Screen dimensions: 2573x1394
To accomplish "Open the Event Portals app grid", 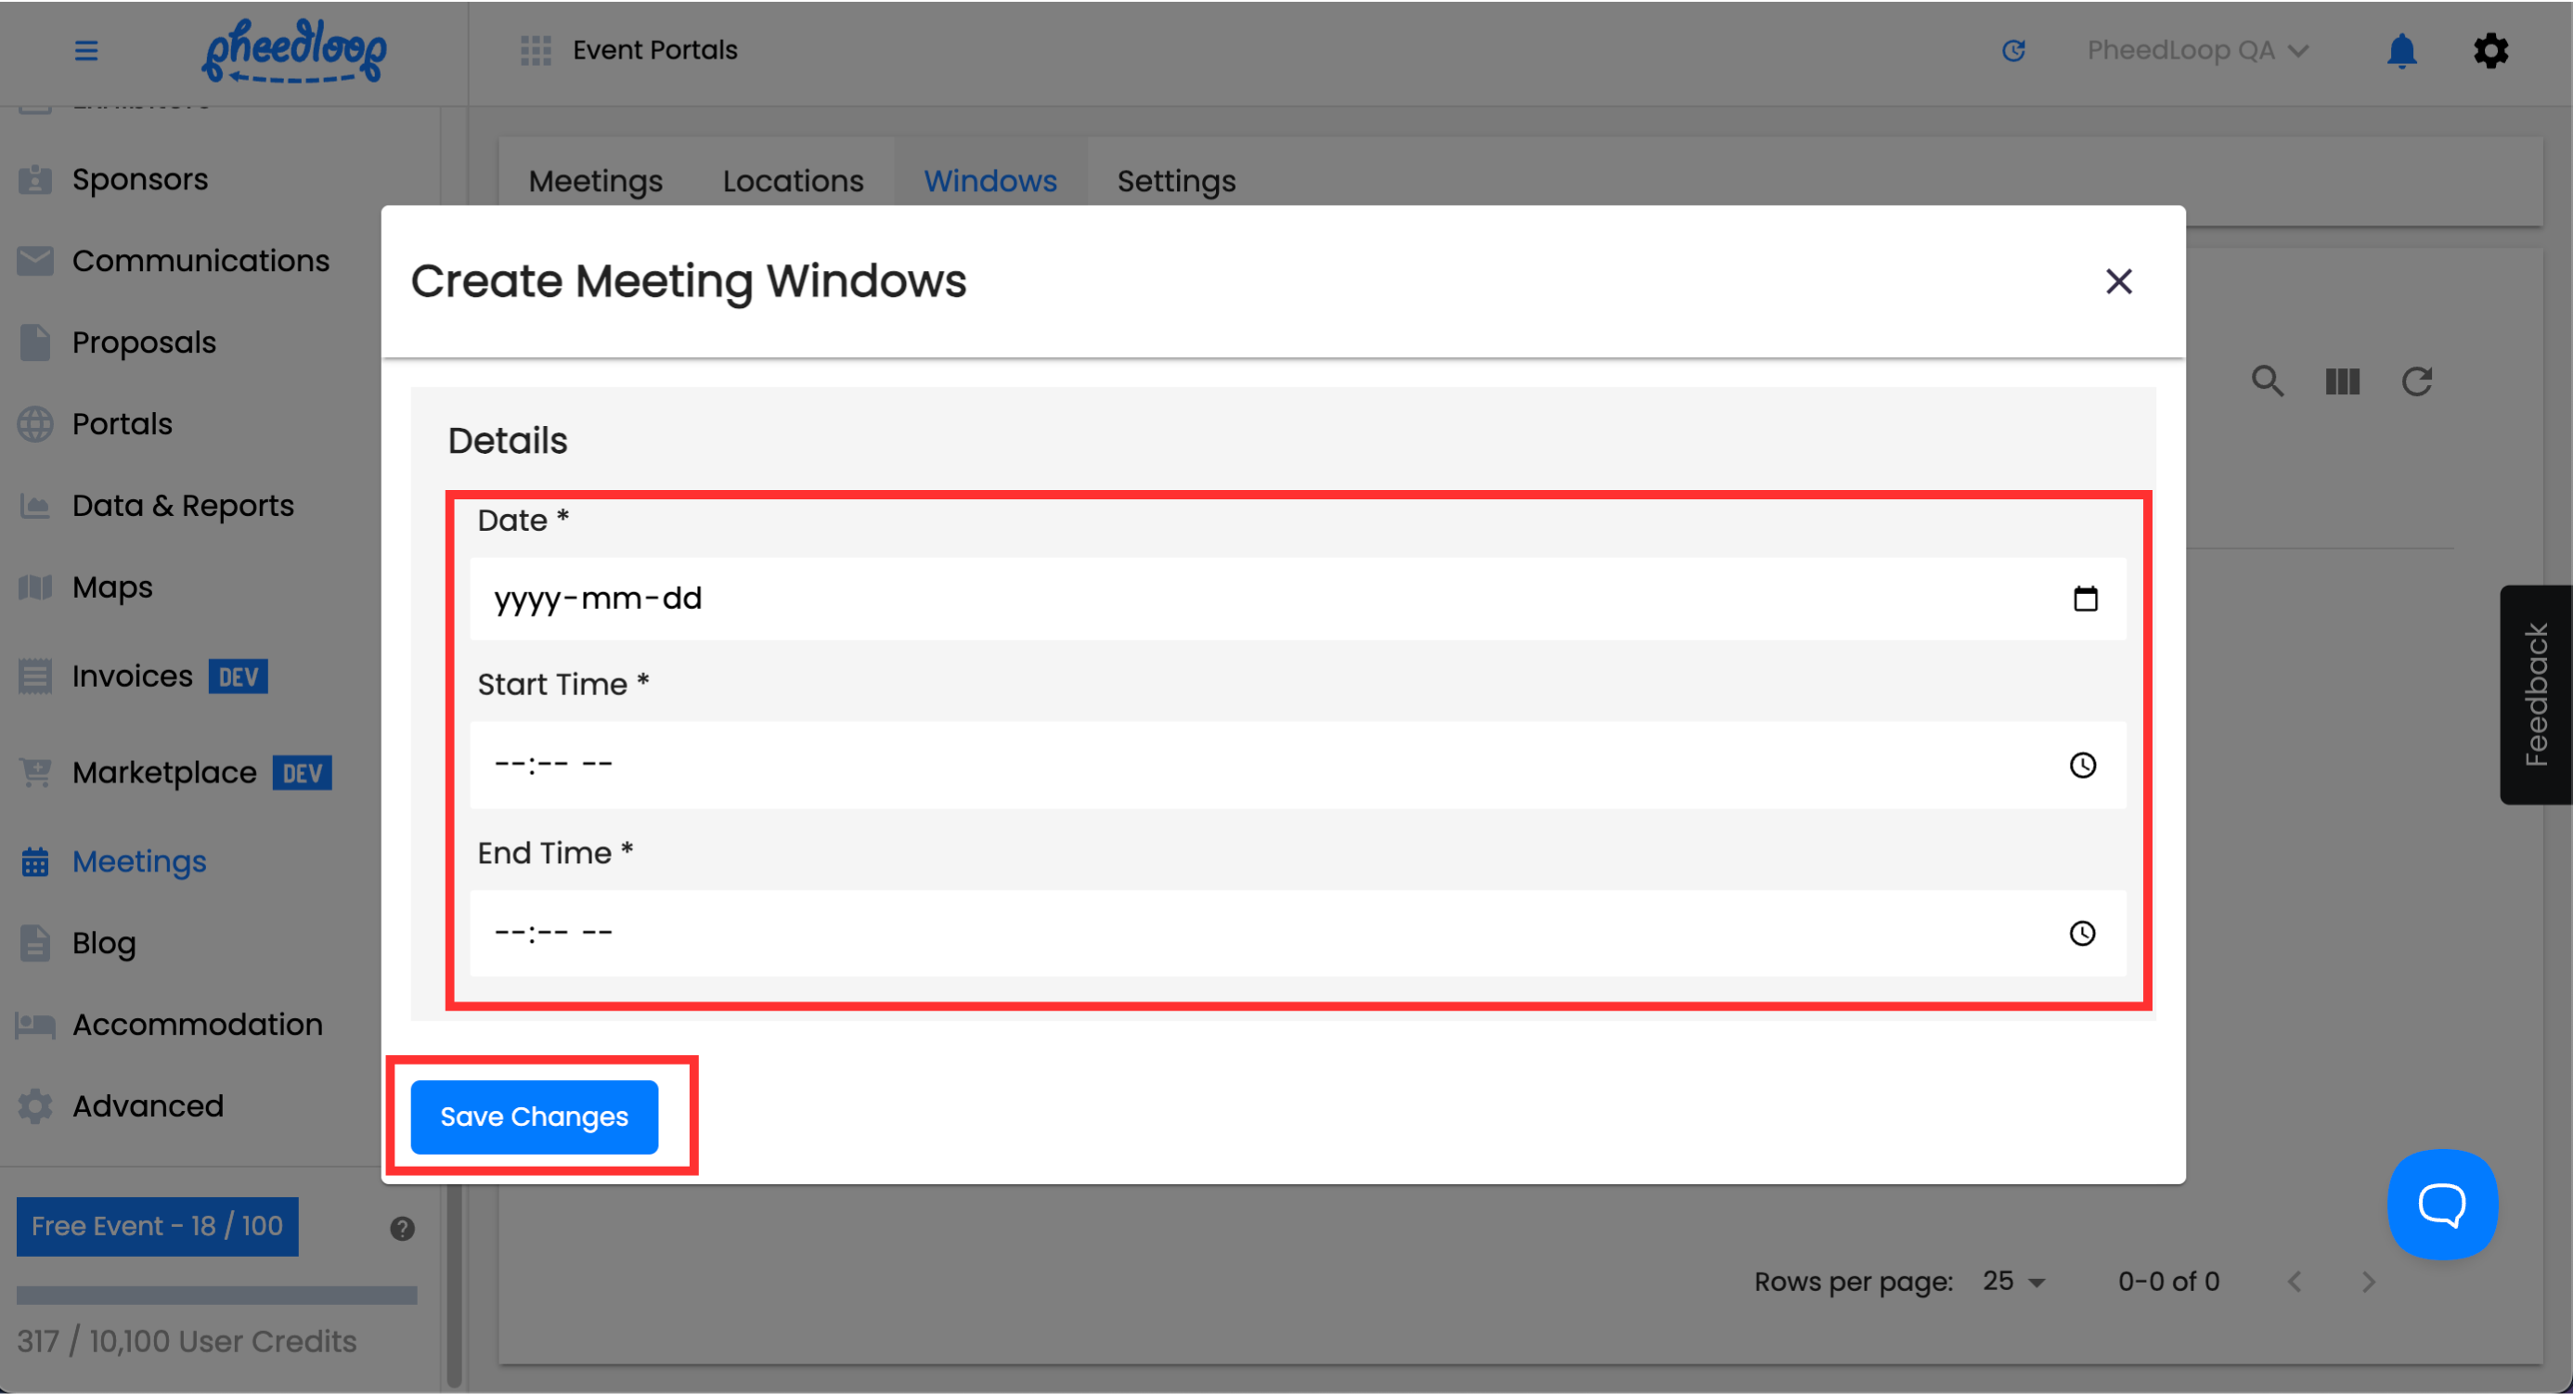I will click(536, 50).
